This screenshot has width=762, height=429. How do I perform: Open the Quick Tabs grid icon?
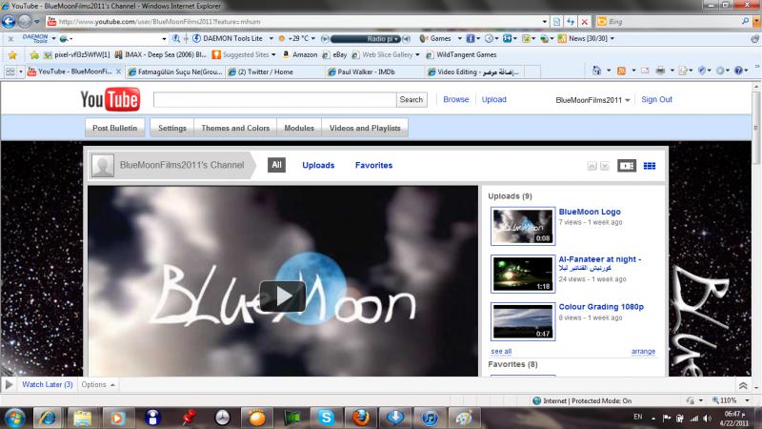pyautogui.click(x=10, y=71)
